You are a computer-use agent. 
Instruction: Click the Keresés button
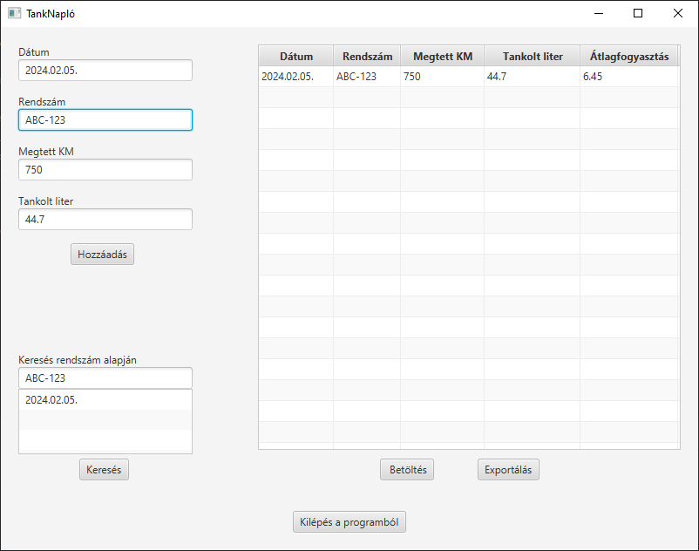click(105, 469)
